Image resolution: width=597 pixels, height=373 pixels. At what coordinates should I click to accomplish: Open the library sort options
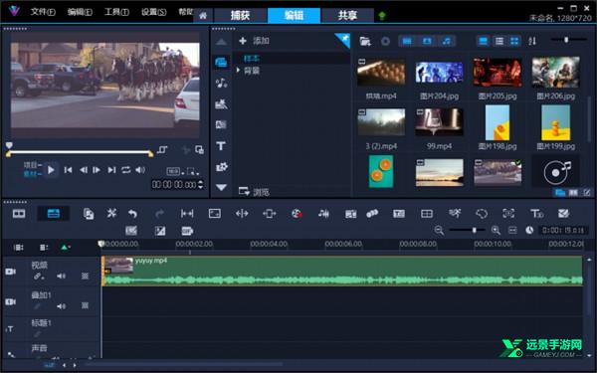(x=532, y=41)
